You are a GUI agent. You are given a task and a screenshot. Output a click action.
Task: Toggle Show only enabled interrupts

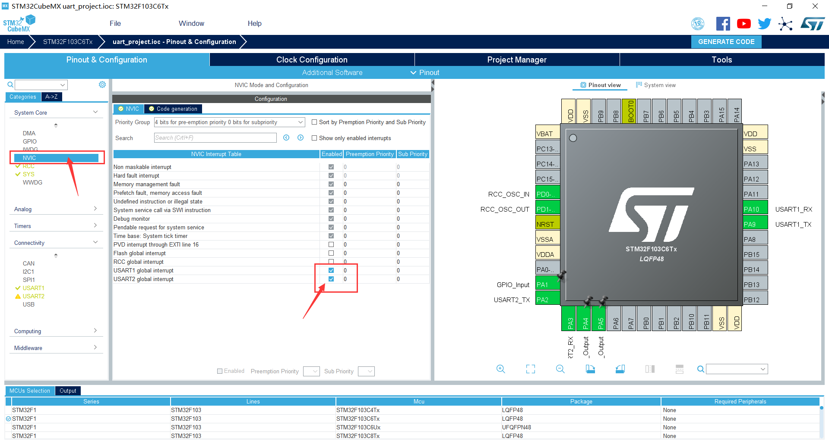click(314, 138)
